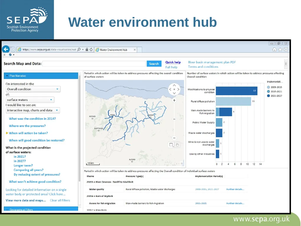Select the Longer term? link
This screenshot has height=226, width=301.
(23, 165)
